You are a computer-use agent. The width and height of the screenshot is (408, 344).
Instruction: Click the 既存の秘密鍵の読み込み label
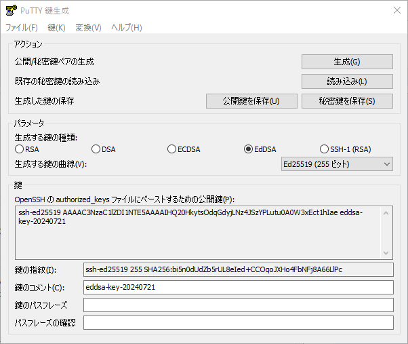tap(57, 81)
